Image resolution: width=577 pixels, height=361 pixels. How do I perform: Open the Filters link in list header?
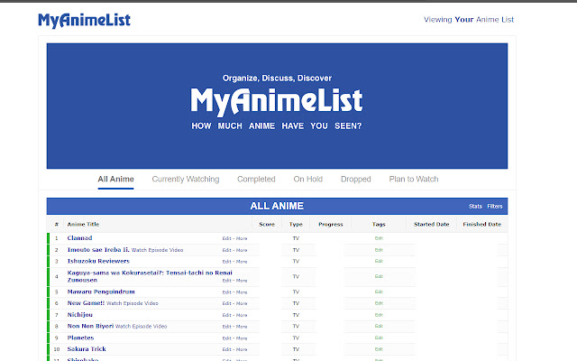pyautogui.click(x=495, y=207)
